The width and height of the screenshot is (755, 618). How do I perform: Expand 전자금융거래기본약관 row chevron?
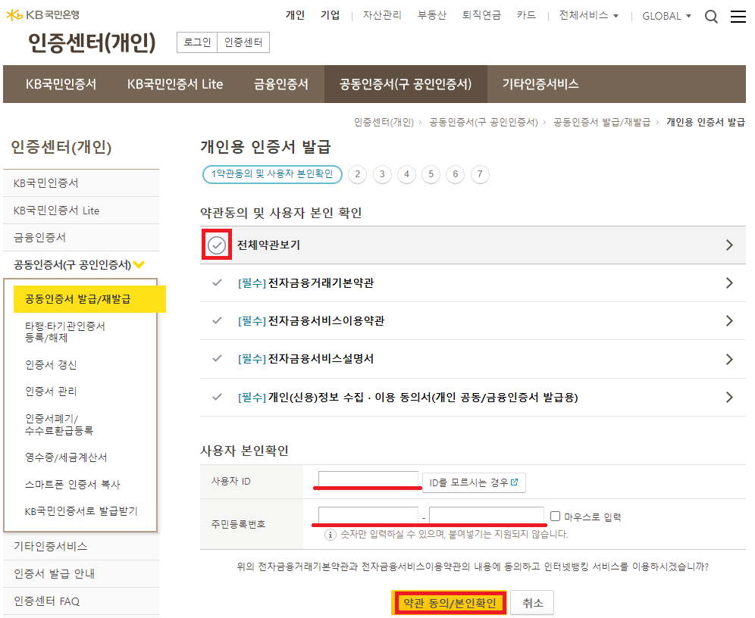coord(729,282)
